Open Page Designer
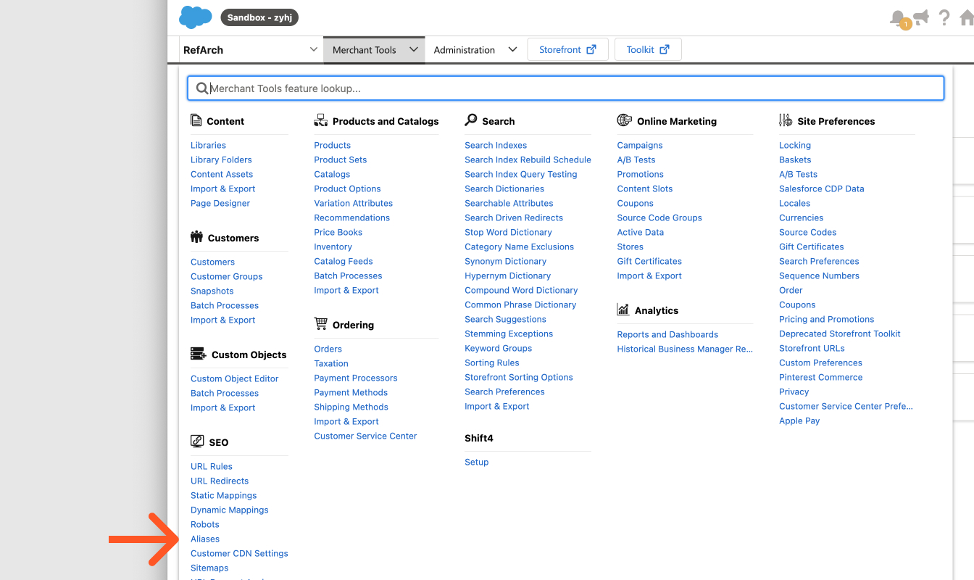Screen dimensions: 974x580 (220, 203)
